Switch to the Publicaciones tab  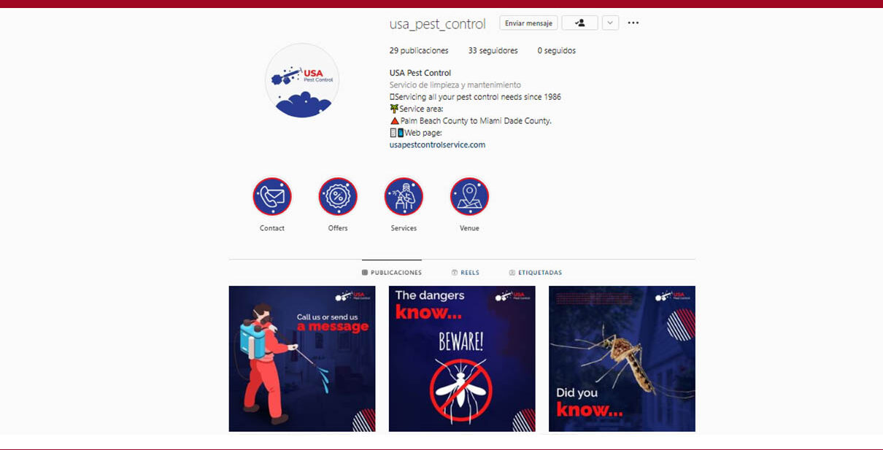click(392, 273)
